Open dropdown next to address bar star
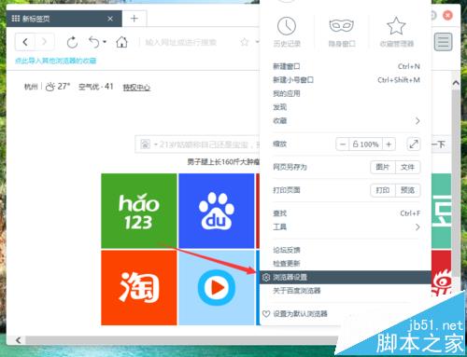The image size is (467, 357). pyautogui.click(x=257, y=42)
